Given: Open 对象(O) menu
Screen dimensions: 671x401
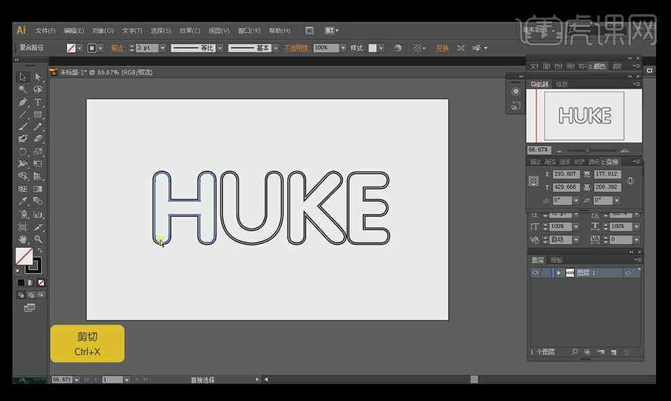Looking at the screenshot, I should pyautogui.click(x=103, y=30).
